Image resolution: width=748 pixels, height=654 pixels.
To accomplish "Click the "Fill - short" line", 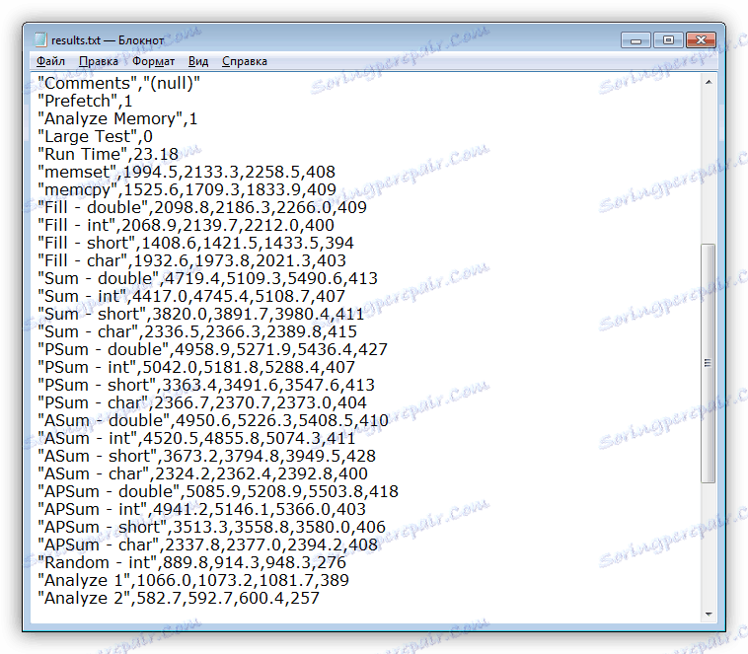I will pos(195,244).
